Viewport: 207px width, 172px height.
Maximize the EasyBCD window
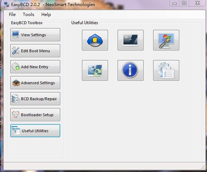pos(184,3)
